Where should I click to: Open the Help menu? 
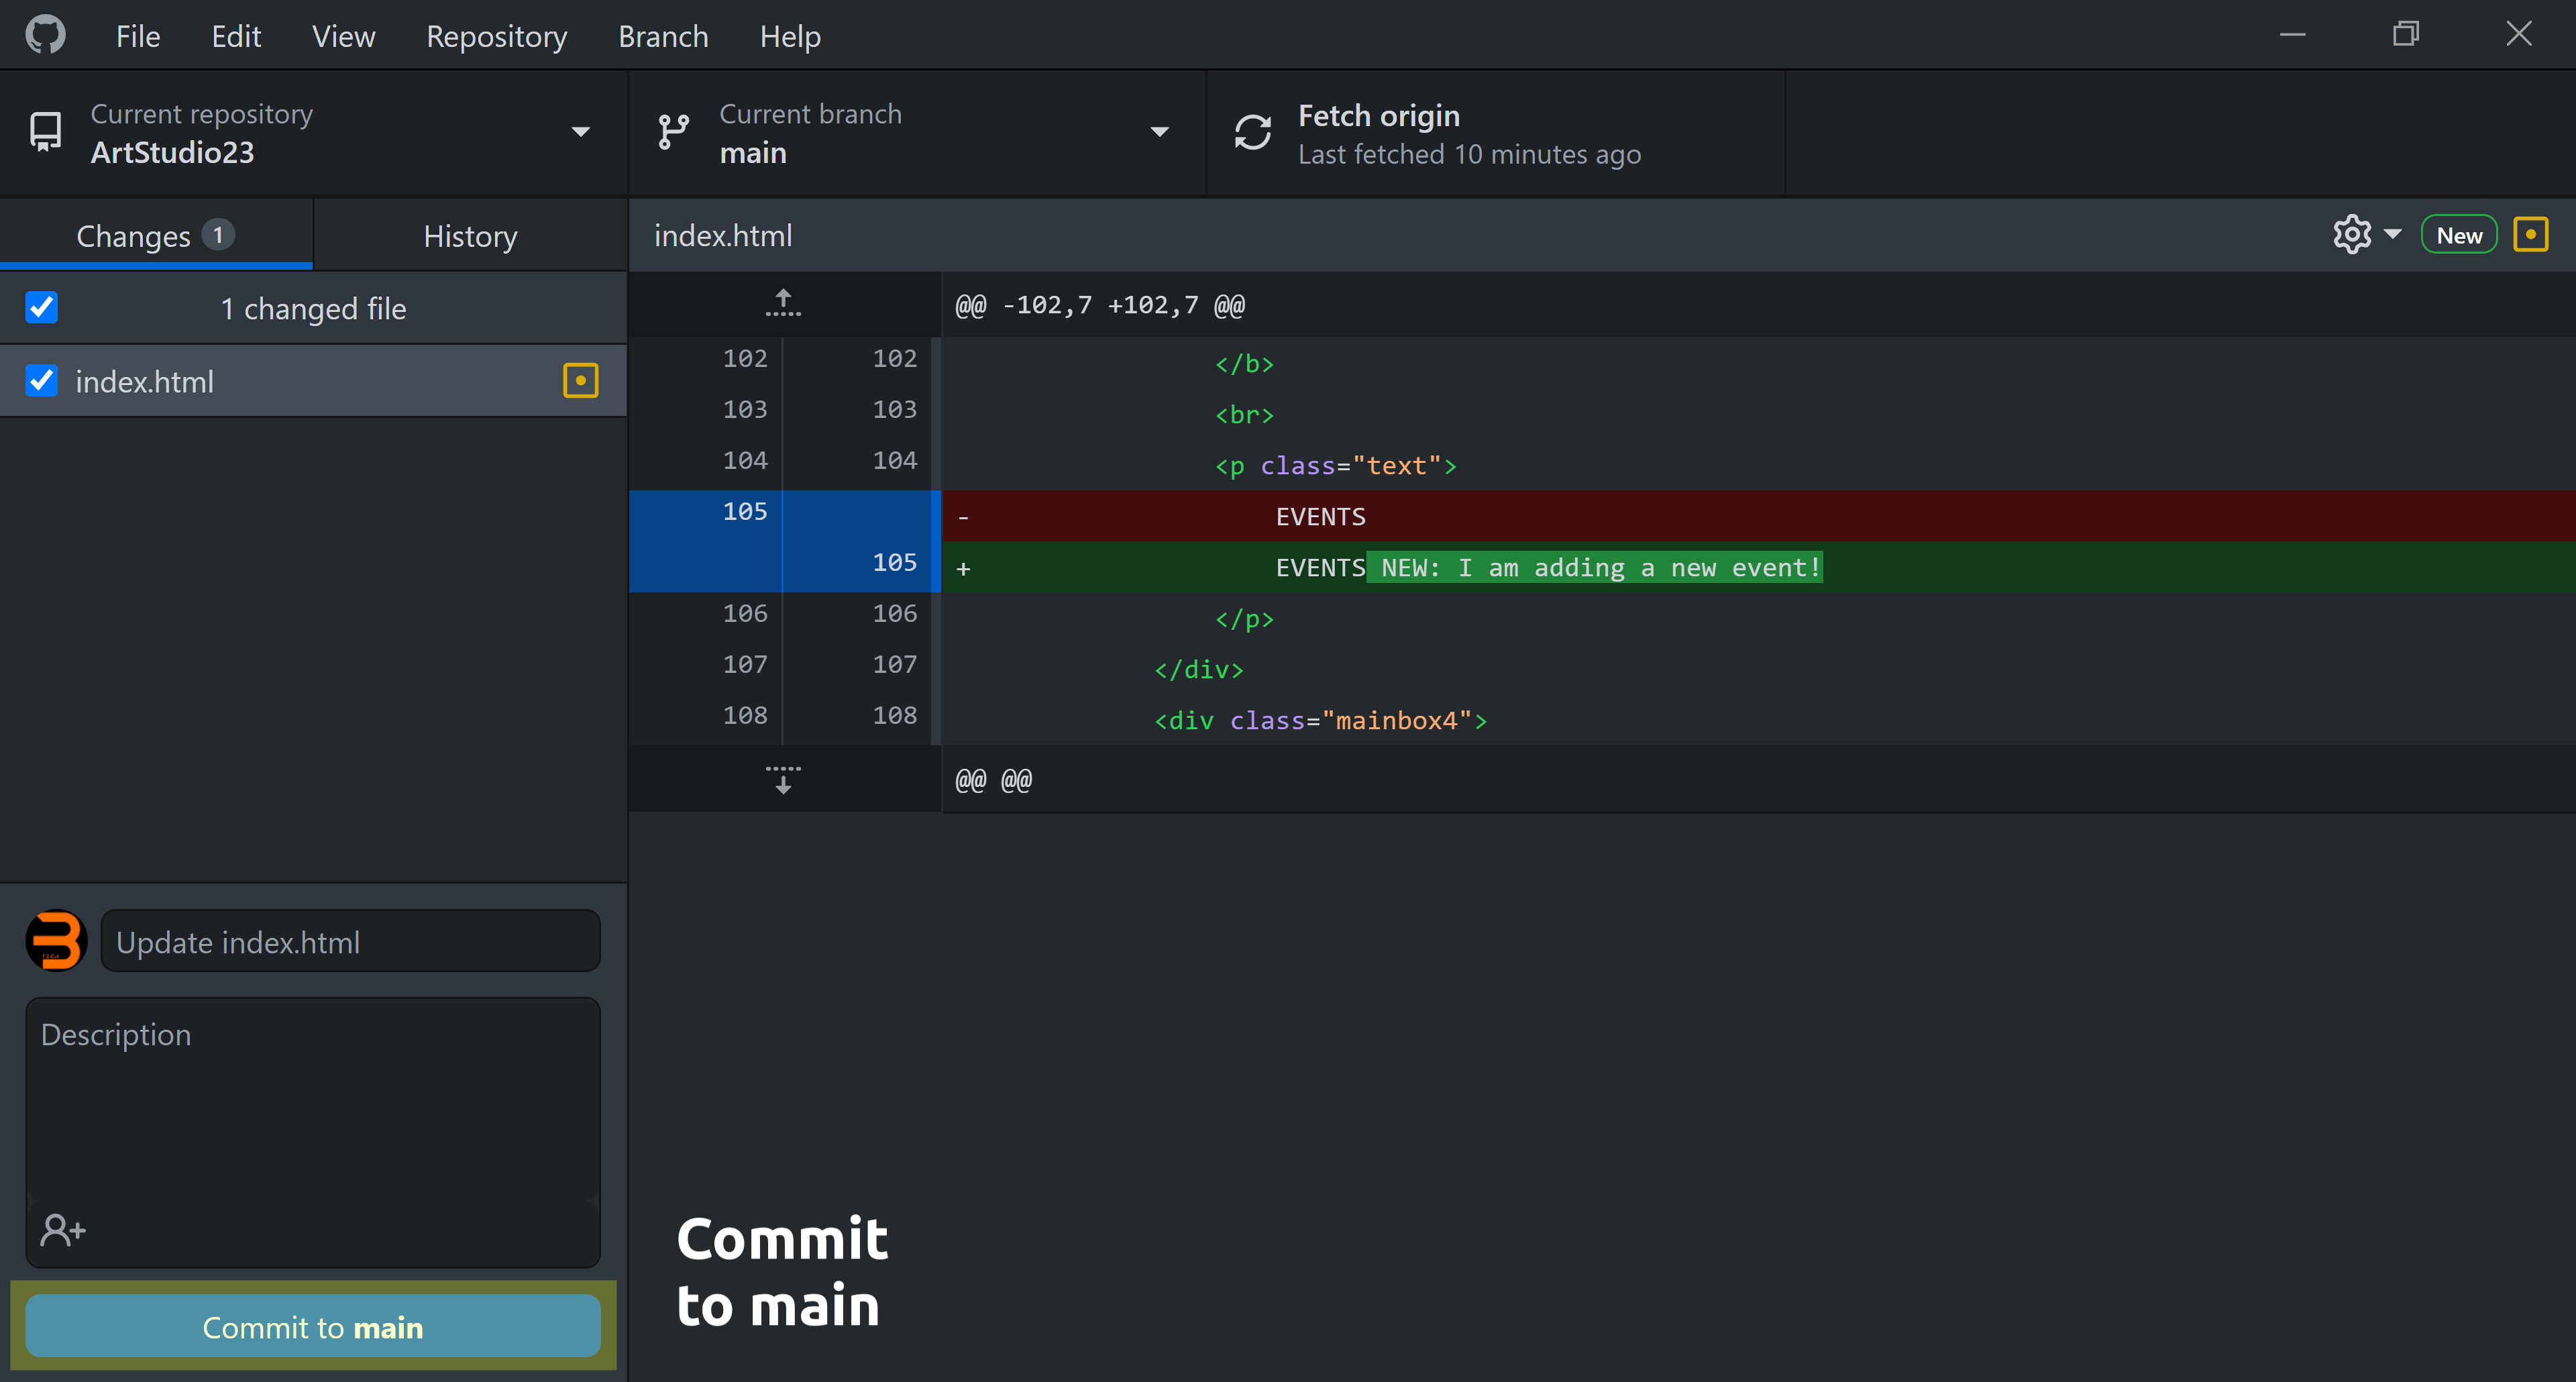point(790,36)
